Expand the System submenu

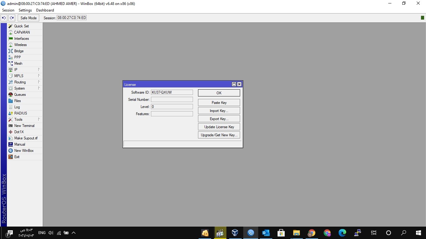19,88
